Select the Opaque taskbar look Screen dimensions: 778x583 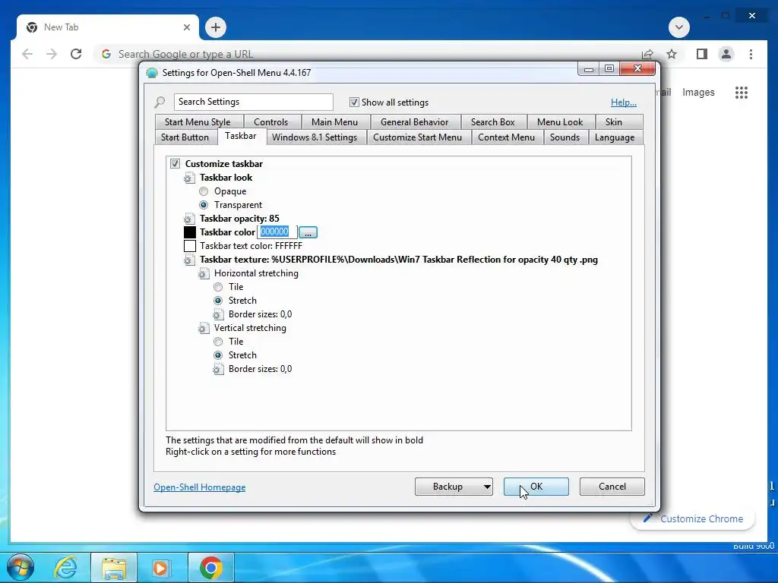pos(204,191)
